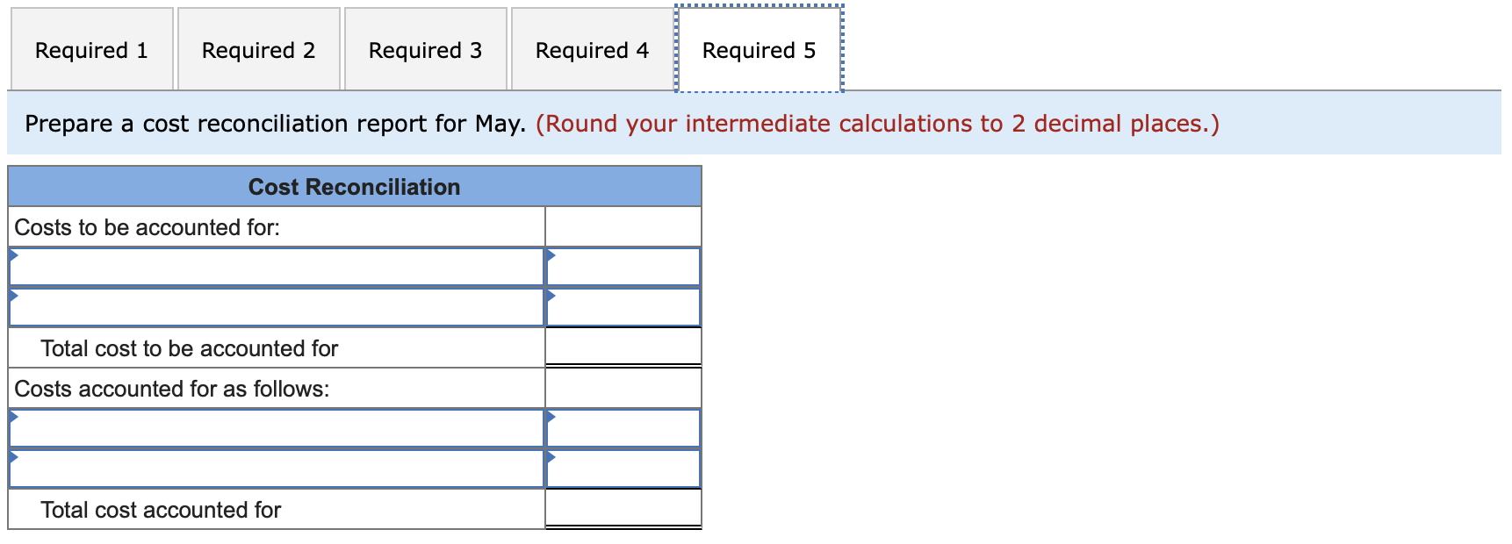Click the Total cost accounted for cell
Image resolution: width=1512 pixels, height=544 pixels.
click(623, 508)
